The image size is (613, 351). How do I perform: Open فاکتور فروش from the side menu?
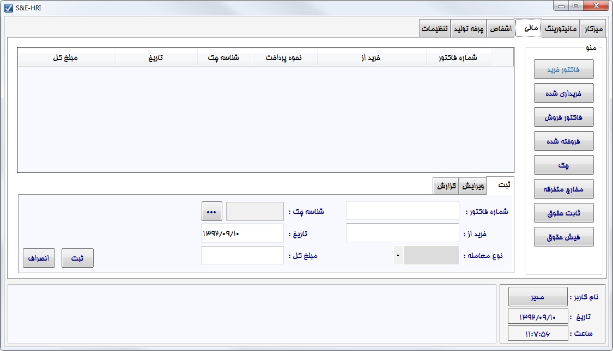564,117
